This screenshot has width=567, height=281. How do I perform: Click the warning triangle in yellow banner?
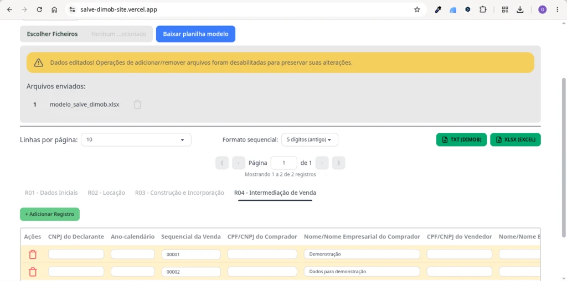[38, 63]
